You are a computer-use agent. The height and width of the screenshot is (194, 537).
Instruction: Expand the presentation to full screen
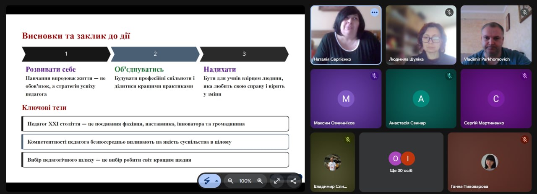277,181
